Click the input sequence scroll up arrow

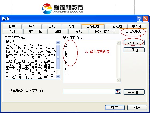click(118, 43)
